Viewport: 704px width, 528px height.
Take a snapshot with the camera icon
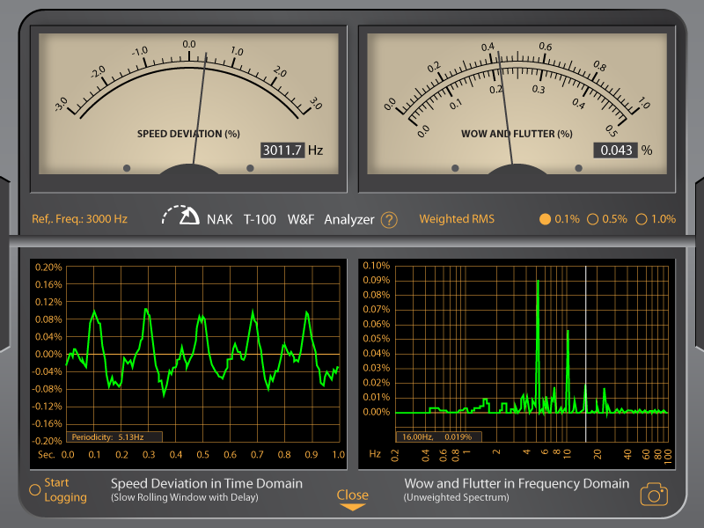click(x=654, y=495)
